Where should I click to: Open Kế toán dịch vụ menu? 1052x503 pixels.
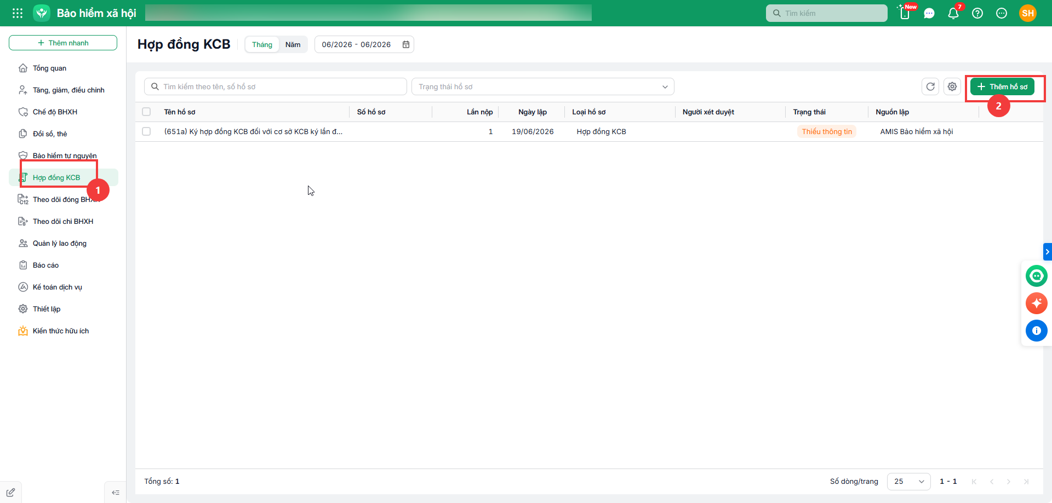pyautogui.click(x=63, y=287)
